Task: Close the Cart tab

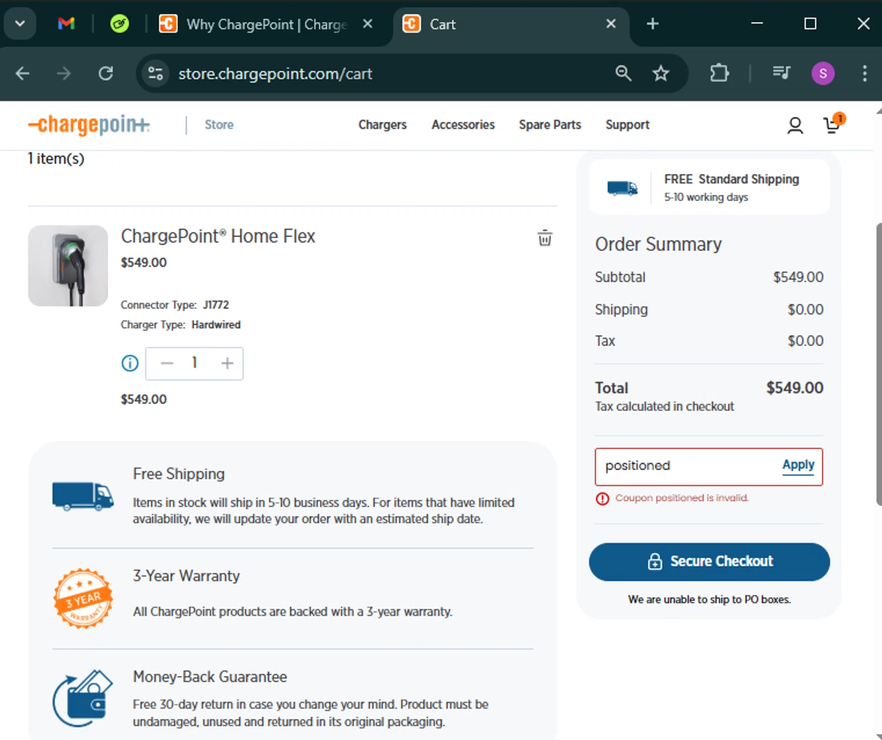Action: (x=611, y=24)
